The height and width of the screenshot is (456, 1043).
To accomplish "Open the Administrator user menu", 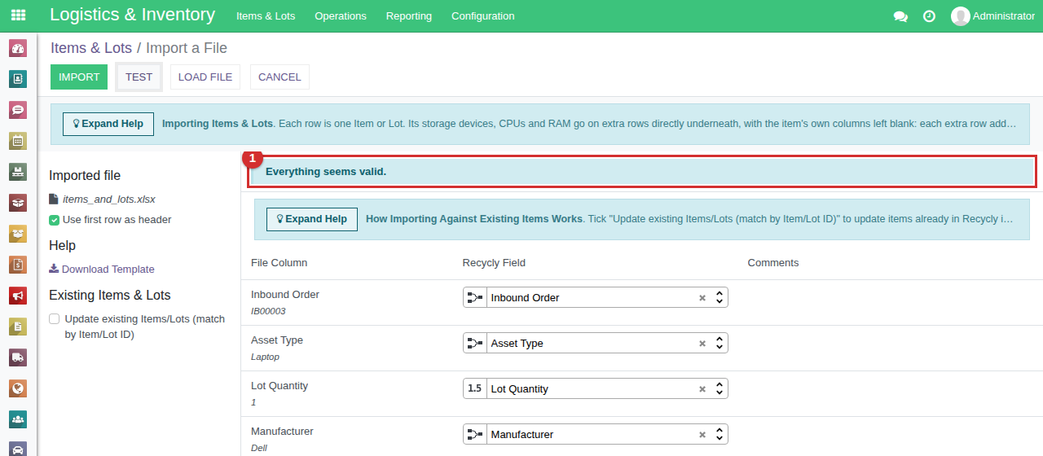I will pyautogui.click(x=992, y=16).
